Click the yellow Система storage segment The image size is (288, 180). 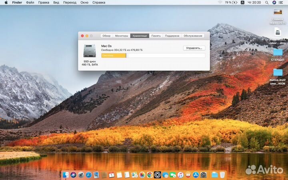(114, 56)
